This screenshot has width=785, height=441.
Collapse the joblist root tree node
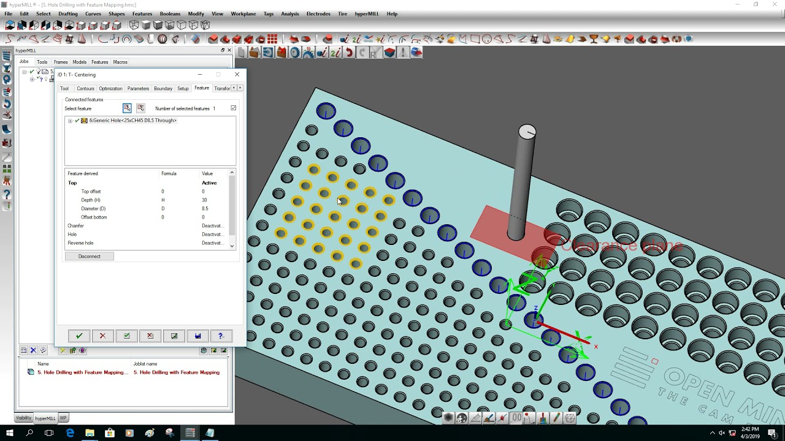[25, 72]
